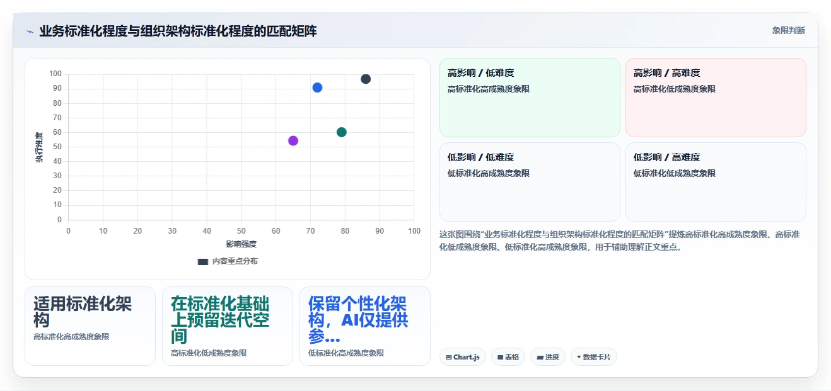Click the 执行难度 y-axis label
The width and height of the screenshot is (831, 391).
tap(39, 147)
